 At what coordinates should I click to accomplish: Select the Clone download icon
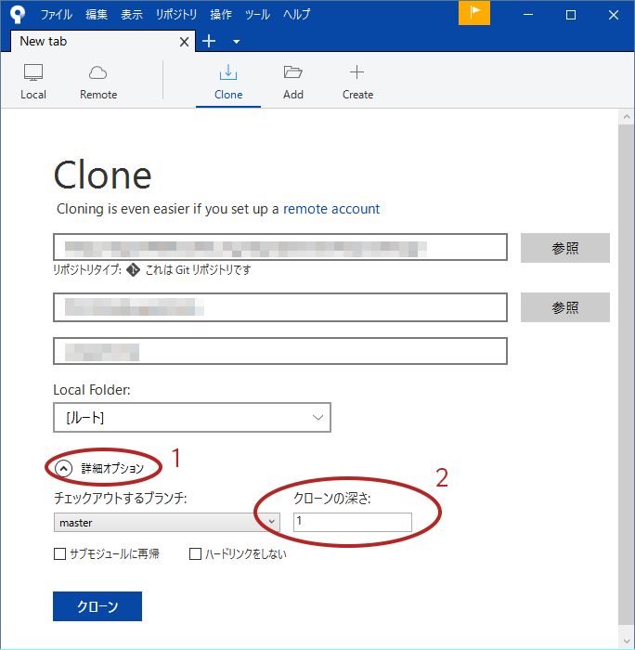[227, 73]
